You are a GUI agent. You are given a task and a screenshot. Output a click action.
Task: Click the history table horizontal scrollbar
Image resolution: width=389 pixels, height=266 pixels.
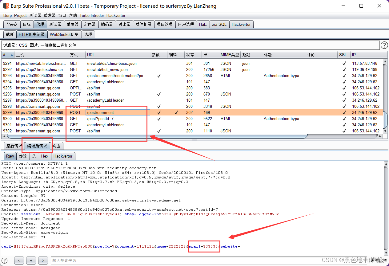(x=191, y=136)
